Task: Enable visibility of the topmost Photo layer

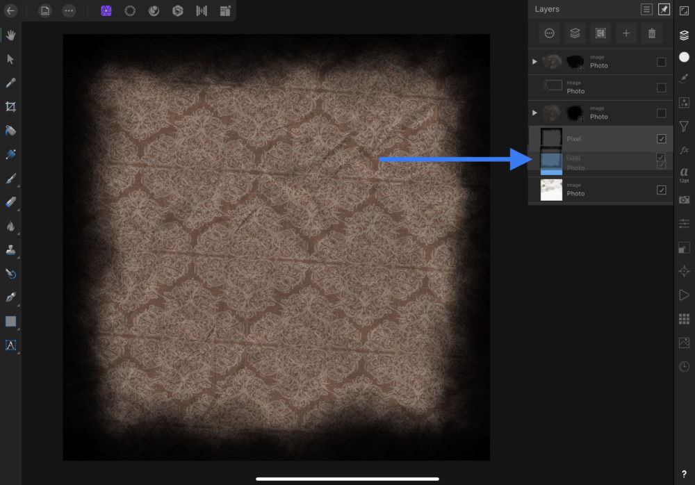Action: (x=662, y=62)
